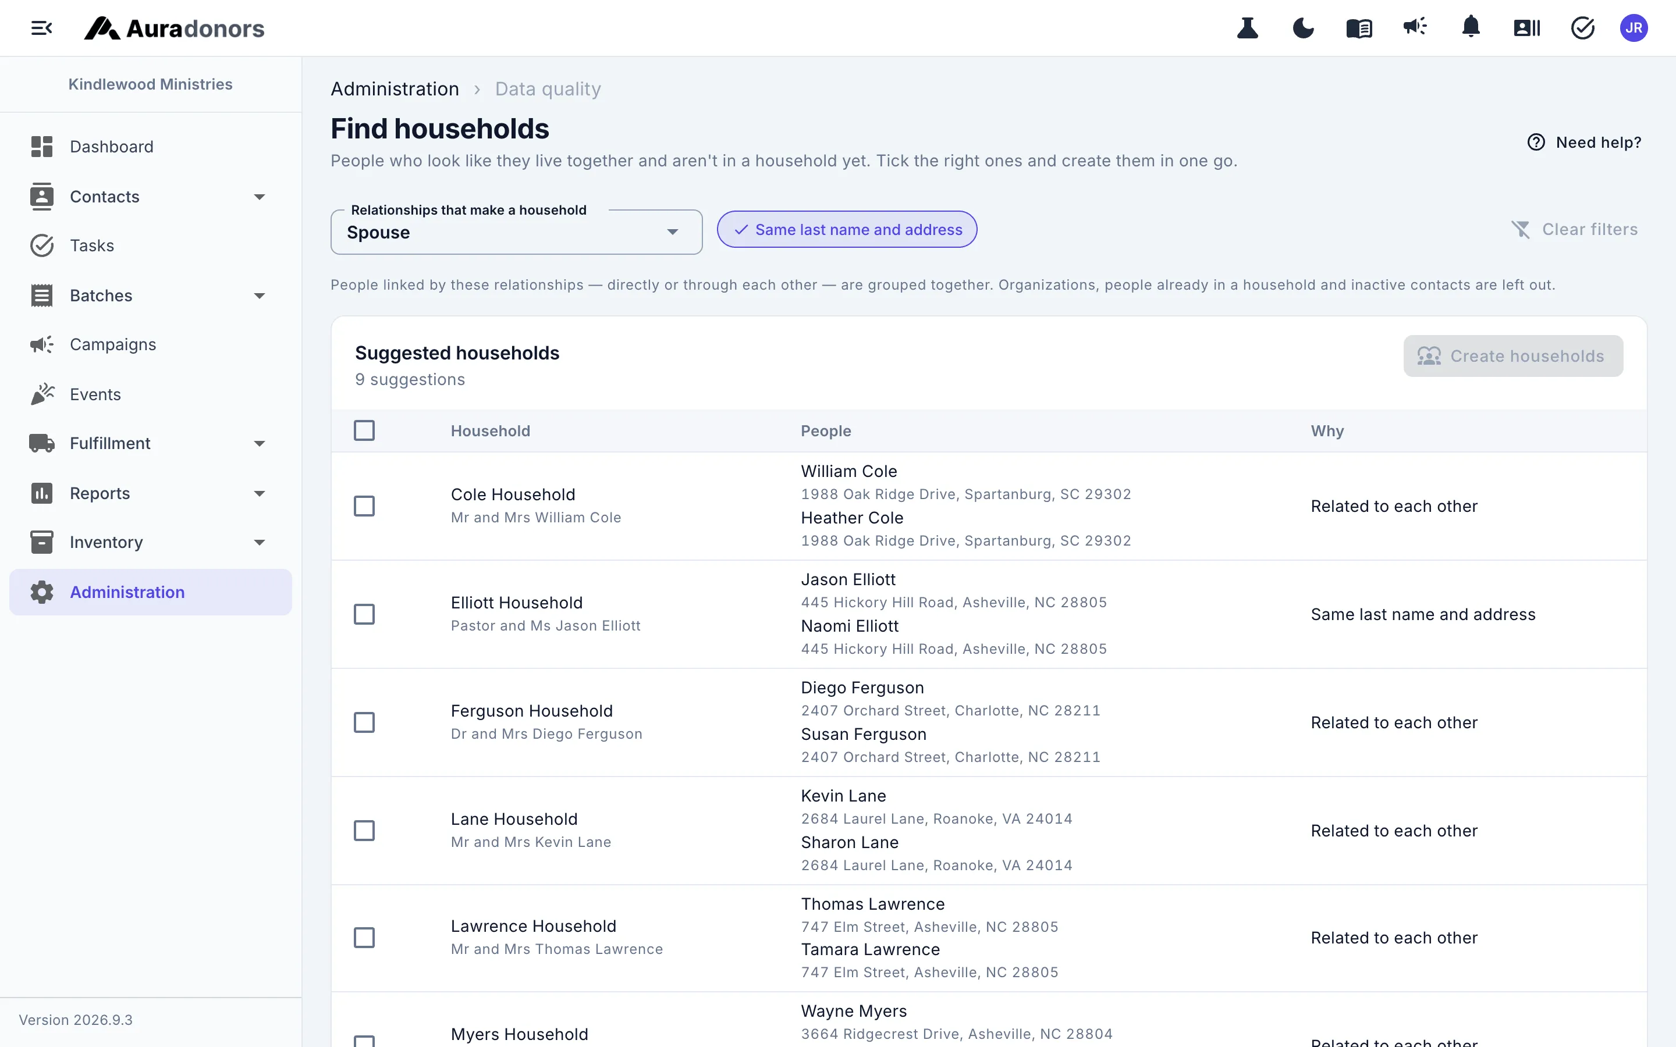Click 'Mr and Mrs Thomas Lawrence' subtitle
The height and width of the screenshot is (1047, 1676).
pyautogui.click(x=557, y=949)
